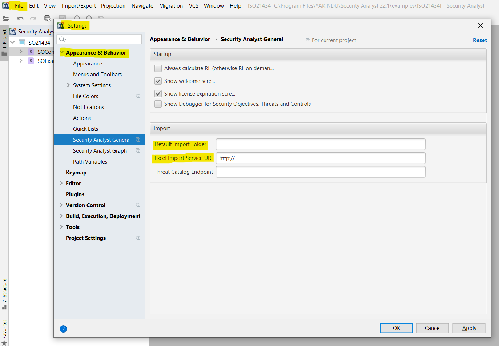Click the Settings dialog title lock icon

[x=61, y=25]
